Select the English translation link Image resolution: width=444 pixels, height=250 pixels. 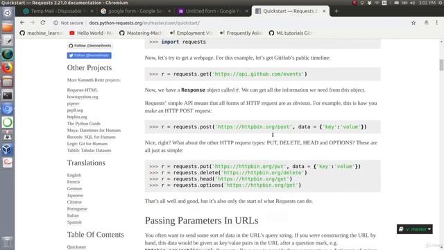point(74,175)
